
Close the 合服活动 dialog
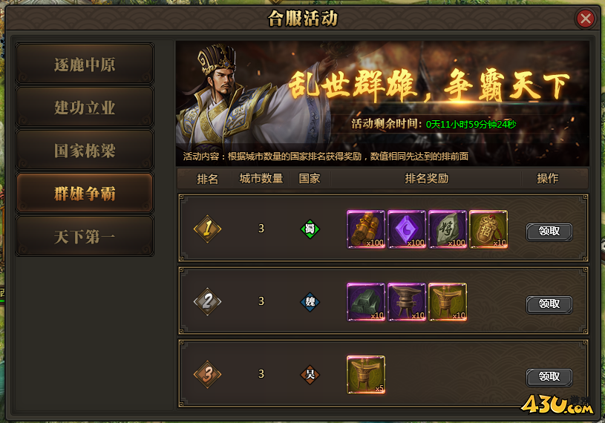coord(585,18)
